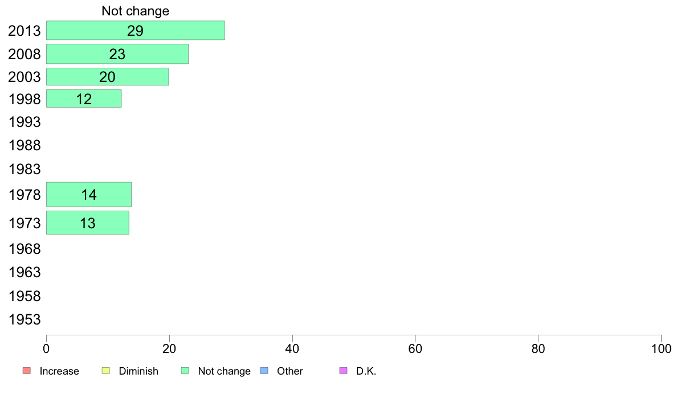677x419 pixels.
Task: Click the green Not change legend swatch
Action: [x=185, y=371]
